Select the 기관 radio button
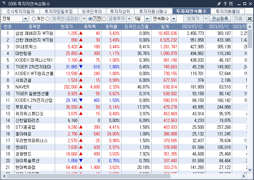The height and width of the screenshot is (180, 254). (x=90, y=19)
